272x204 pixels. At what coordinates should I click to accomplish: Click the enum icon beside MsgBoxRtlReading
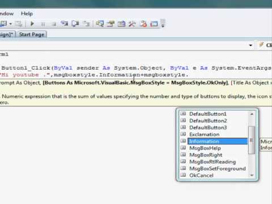pyautogui.click(x=183, y=161)
